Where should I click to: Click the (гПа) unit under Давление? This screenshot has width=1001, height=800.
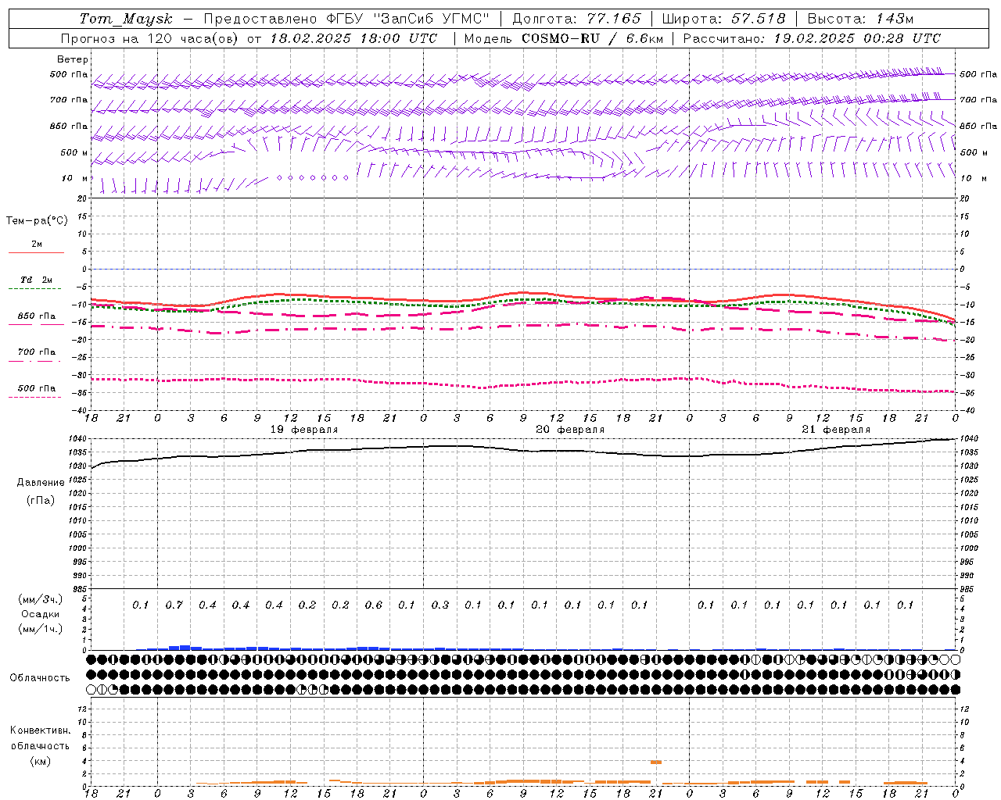point(41,500)
